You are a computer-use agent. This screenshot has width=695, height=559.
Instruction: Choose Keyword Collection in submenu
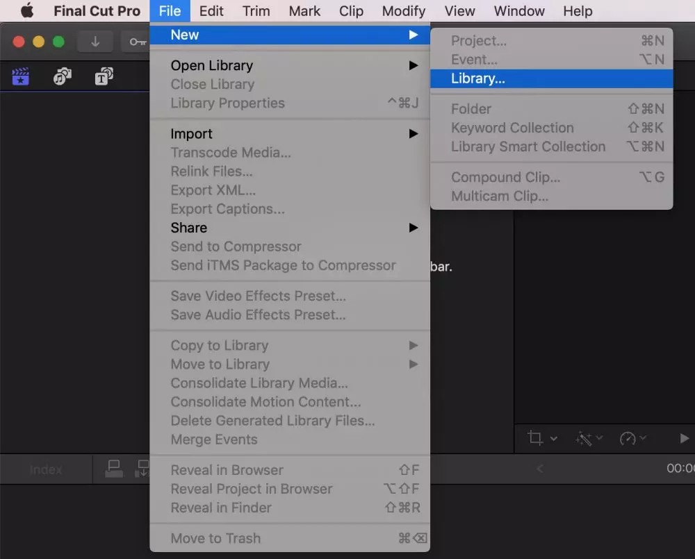coord(551,128)
